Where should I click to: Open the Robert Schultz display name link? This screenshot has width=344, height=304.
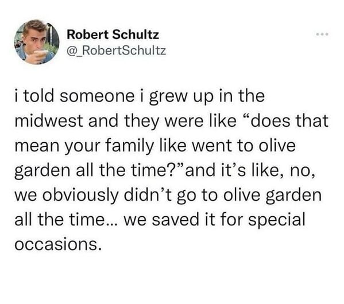pos(113,34)
